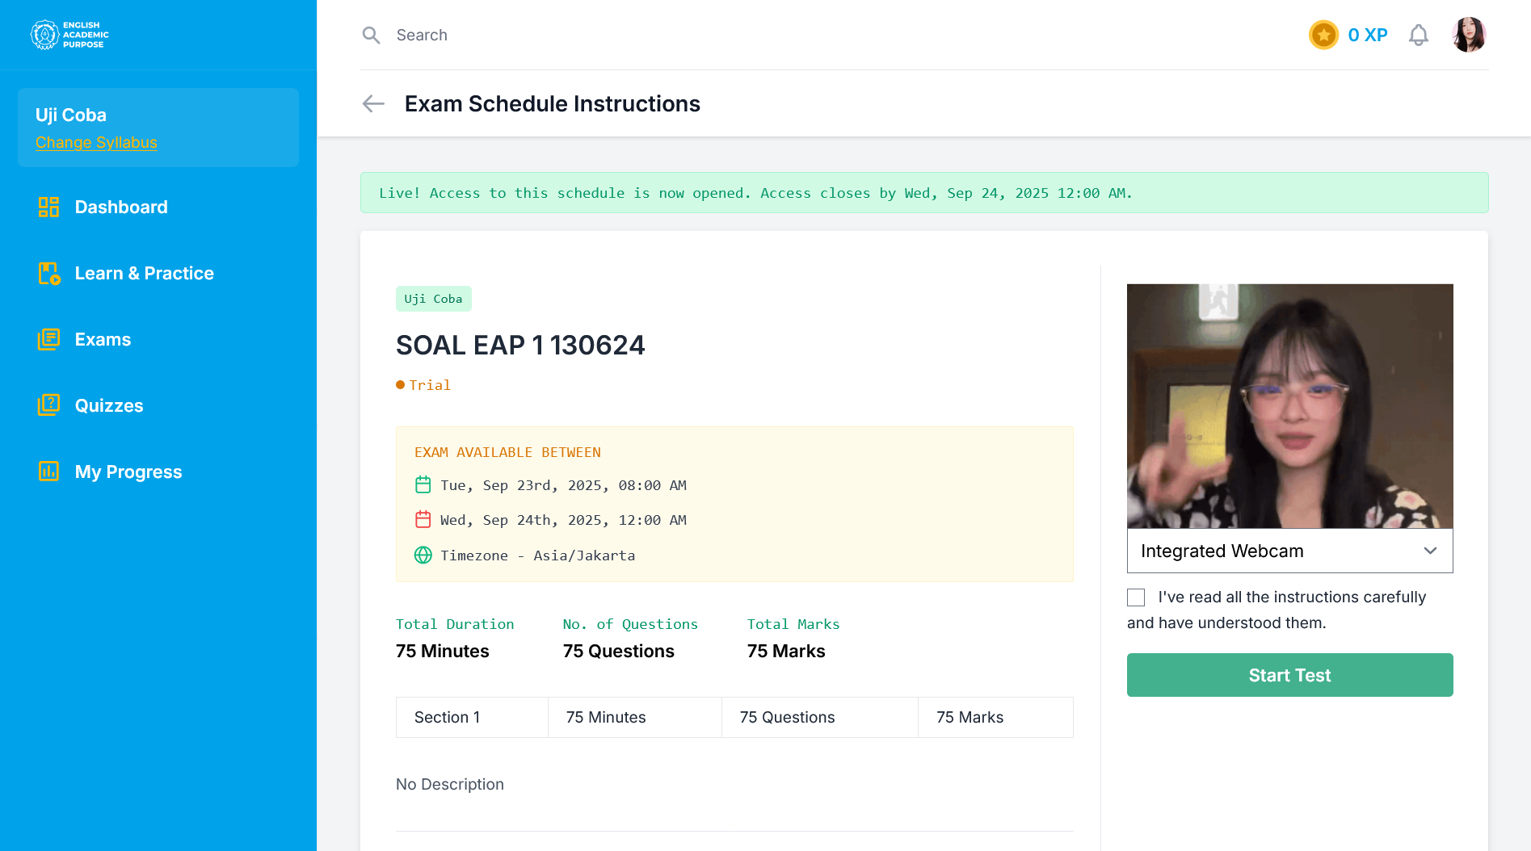Click the English Academic Purpose logo
This screenshot has width=1531, height=851.
[x=69, y=35]
